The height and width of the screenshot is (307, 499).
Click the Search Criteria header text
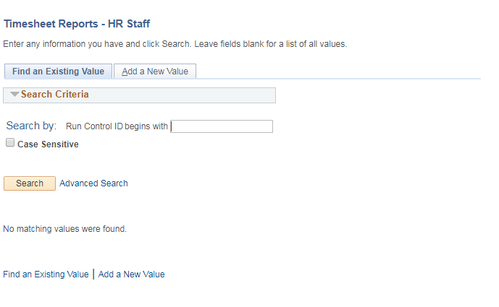pos(55,95)
